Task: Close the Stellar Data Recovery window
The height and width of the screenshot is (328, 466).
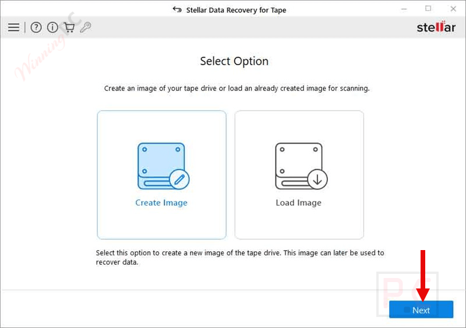Action: 453,9
